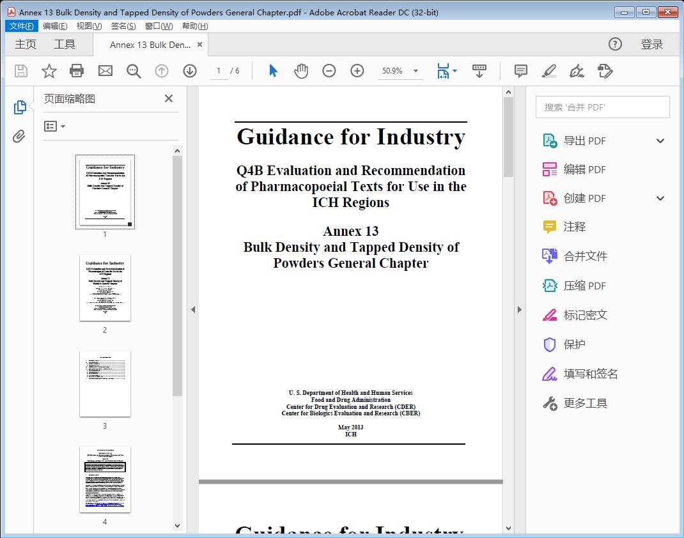The image size is (684, 538).
Task: Open the 视图 menu
Action: tap(89, 26)
